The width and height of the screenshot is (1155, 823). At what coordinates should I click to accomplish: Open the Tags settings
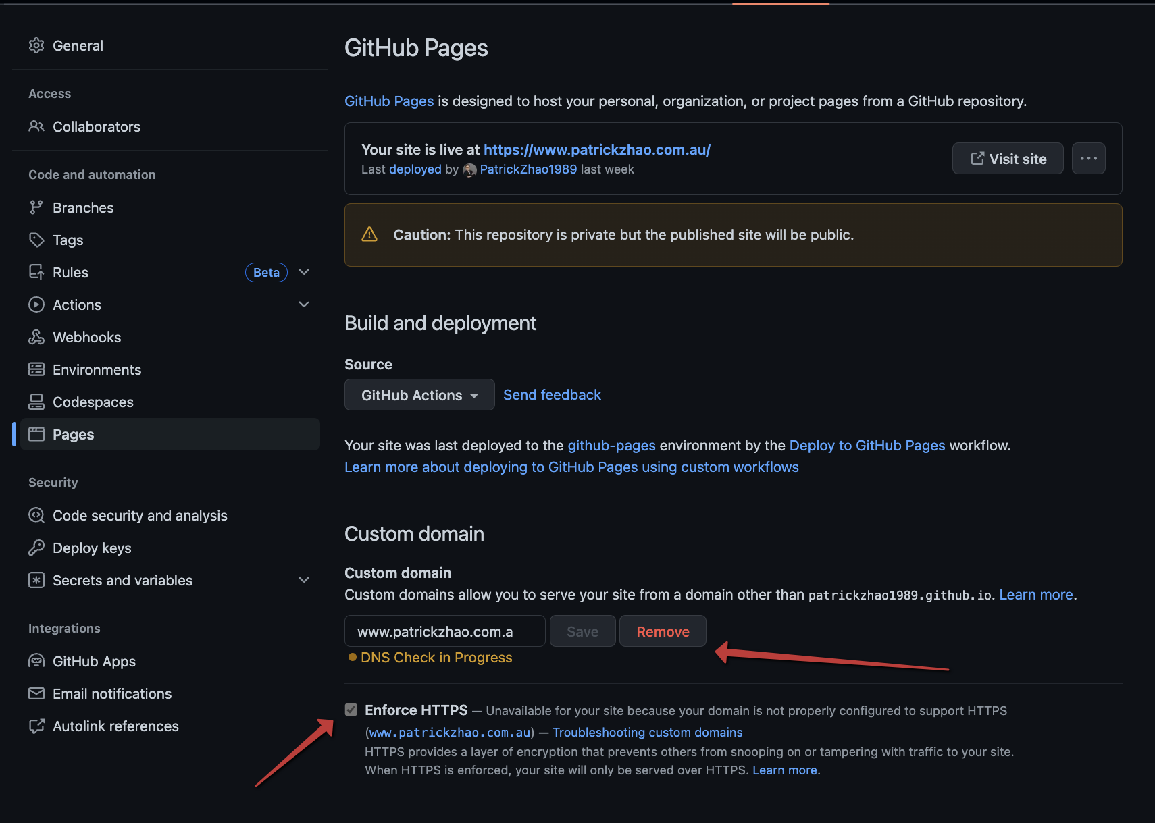(x=170, y=240)
